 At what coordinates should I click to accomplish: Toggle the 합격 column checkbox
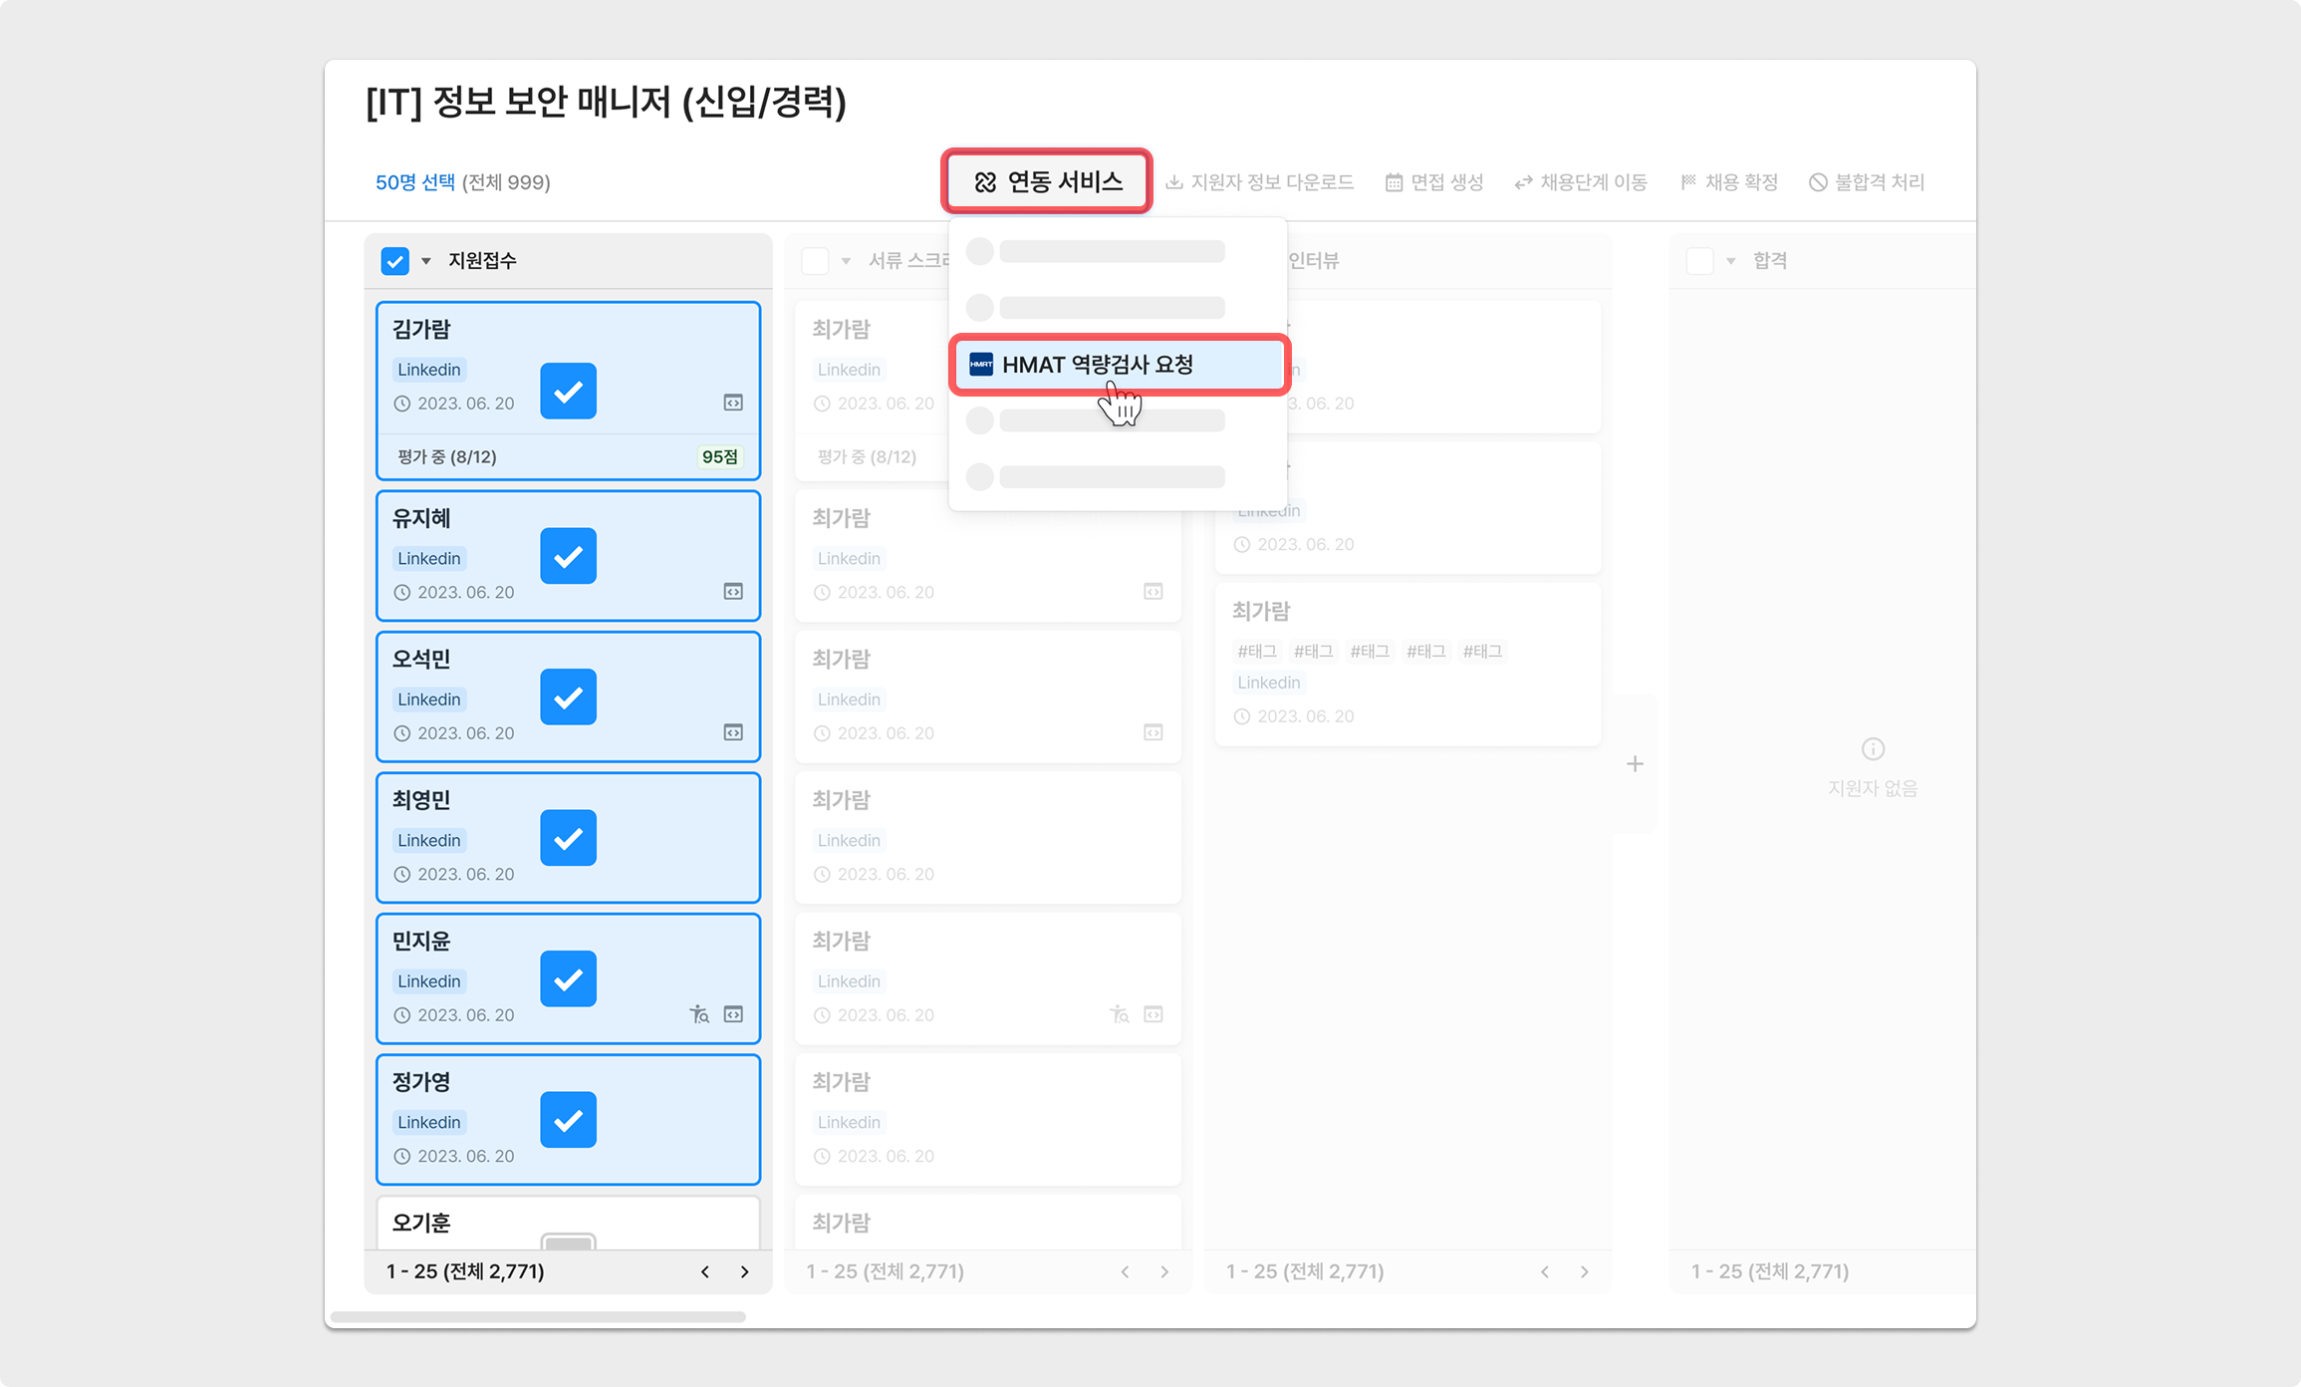pos(1699,261)
